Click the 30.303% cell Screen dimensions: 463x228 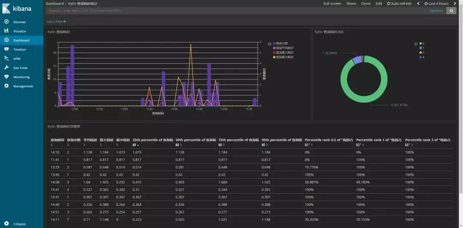(x=311, y=219)
